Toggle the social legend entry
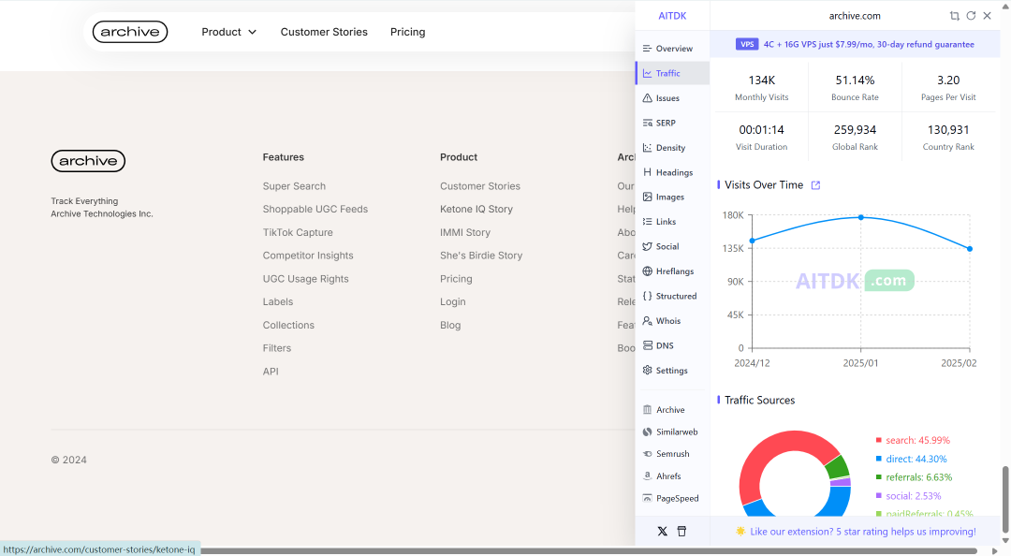This screenshot has width=1011, height=556. point(908,496)
